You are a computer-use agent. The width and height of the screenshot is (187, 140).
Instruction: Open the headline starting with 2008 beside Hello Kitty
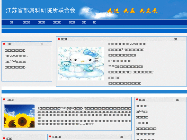[x=125, y=67]
